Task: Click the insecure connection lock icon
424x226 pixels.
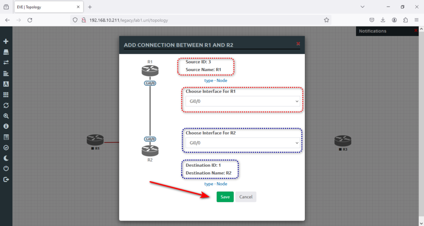Action: [84, 20]
